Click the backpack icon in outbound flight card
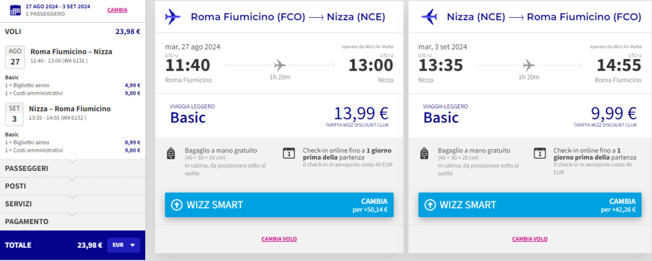Screen dimensions: 652x261 170,153
